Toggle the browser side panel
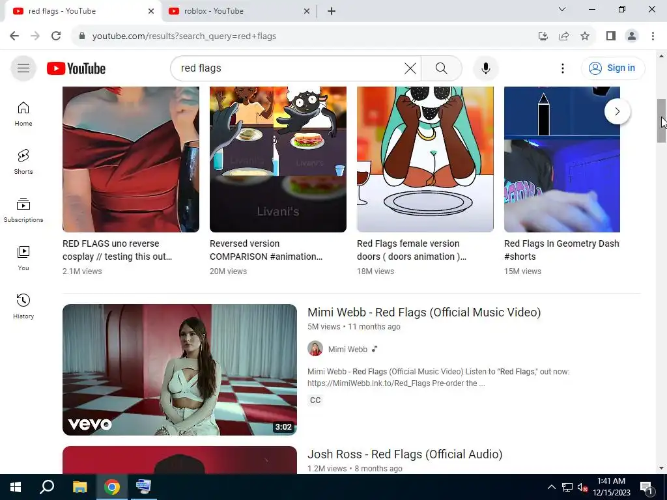The width and height of the screenshot is (667, 500). pos(611,36)
